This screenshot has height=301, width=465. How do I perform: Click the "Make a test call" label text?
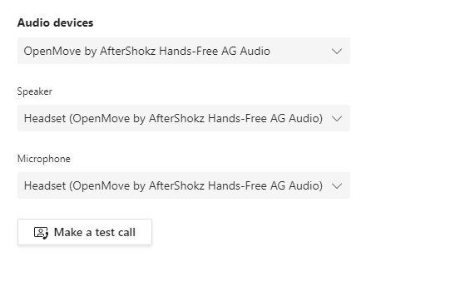[x=95, y=232]
